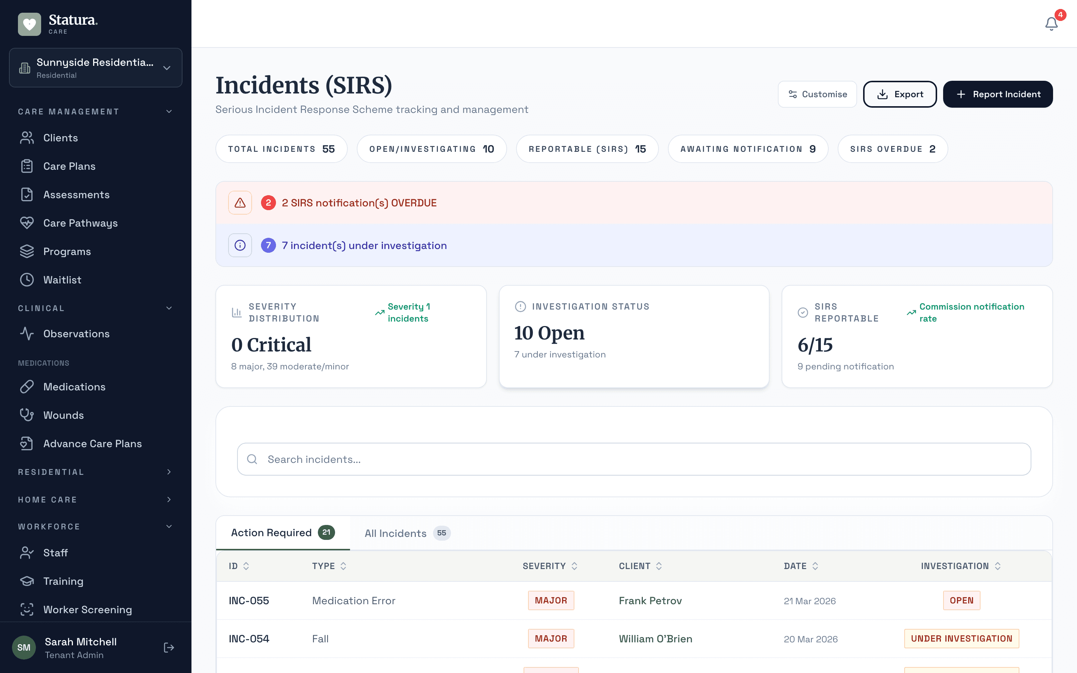Viewport: 1077px width, 673px height.
Task: Click the logout icon next to Sarah Mitchell
Action: click(x=169, y=647)
